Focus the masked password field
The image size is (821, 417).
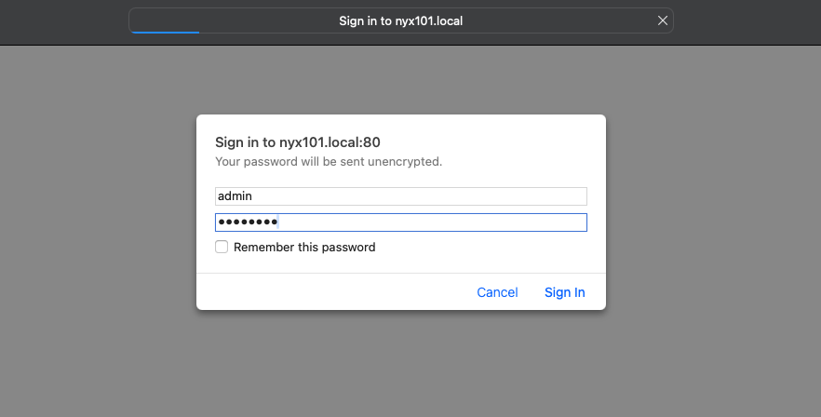(x=401, y=222)
